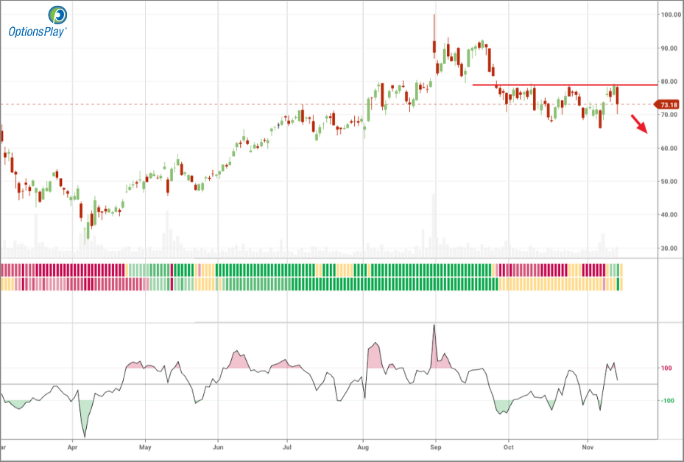Viewport: 684px width, 462px height.
Task: Click the 100.00 price axis label
Action: point(671,15)
